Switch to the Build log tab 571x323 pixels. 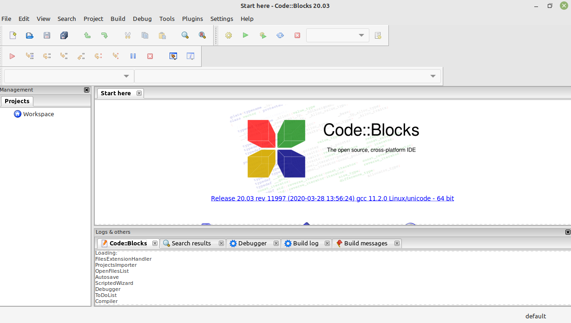(306, 243)
